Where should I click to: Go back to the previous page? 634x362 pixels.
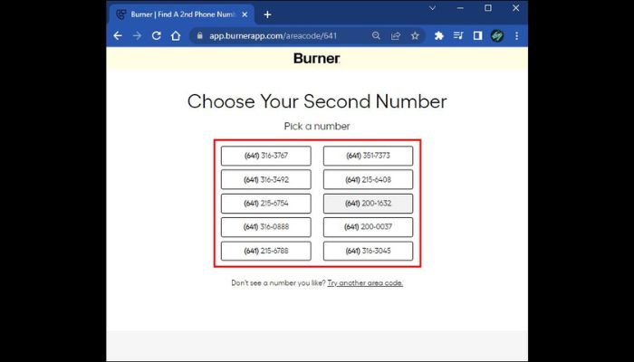click(118, 36)
